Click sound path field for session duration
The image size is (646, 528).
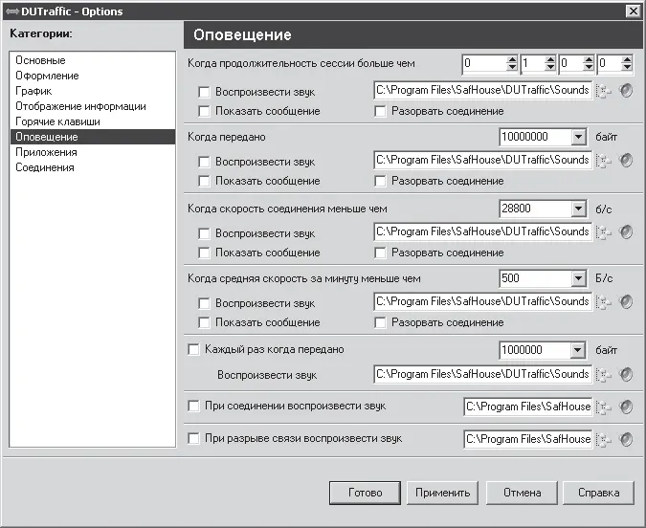click(483, 90)
